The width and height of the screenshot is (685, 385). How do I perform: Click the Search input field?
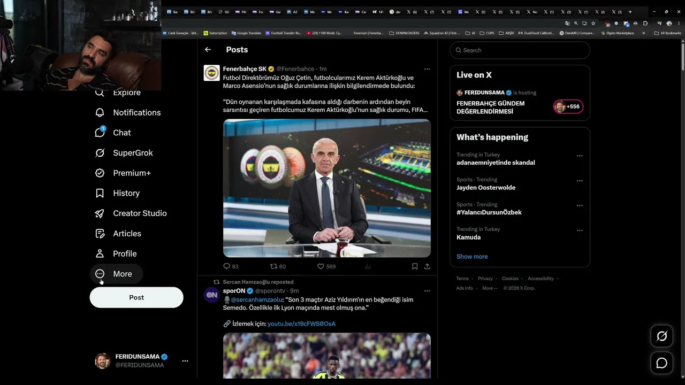[x=520, y=50]
